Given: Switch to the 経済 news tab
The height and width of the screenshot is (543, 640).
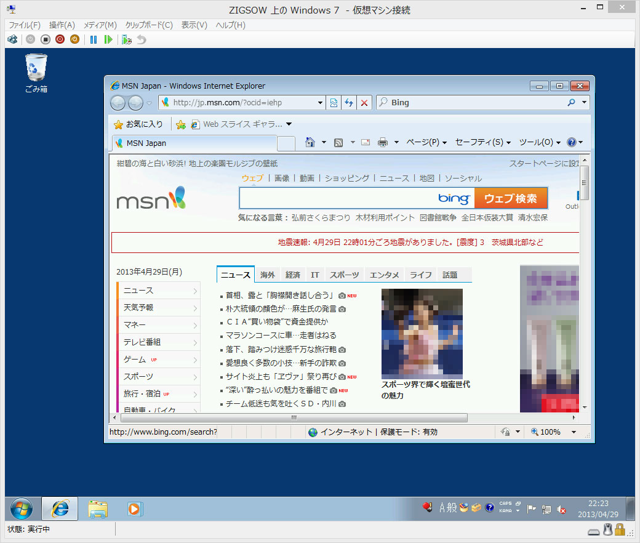Looking at the screenshot, I should pyautogui.click(x=293, y=275).
